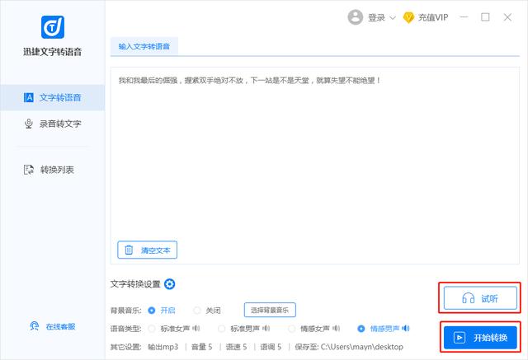The height and width of the screenshot is (360, 528).
Task: Select 关闭 for background music
Action: (x=207, y=311)
